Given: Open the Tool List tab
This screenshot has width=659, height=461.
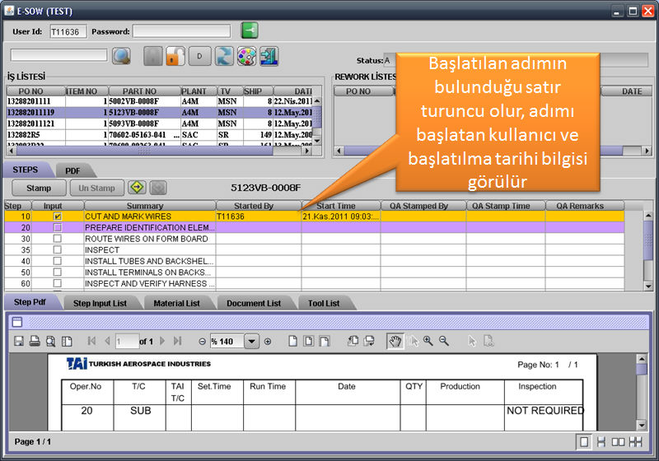Looking at the screenshot, I should click(324, 303).
